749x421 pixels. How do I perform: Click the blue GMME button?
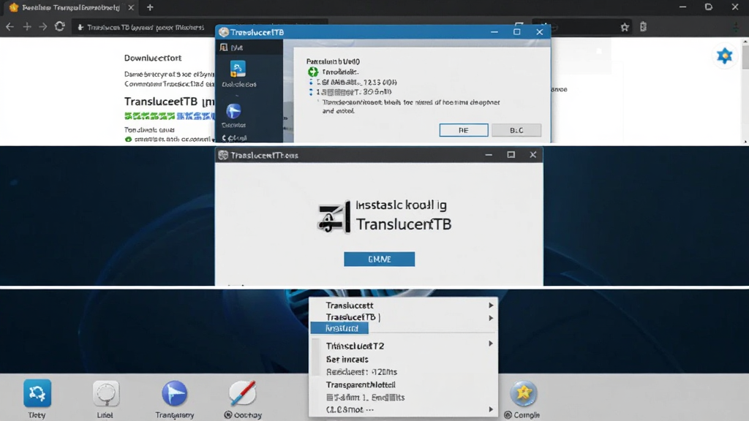point(380,259)
